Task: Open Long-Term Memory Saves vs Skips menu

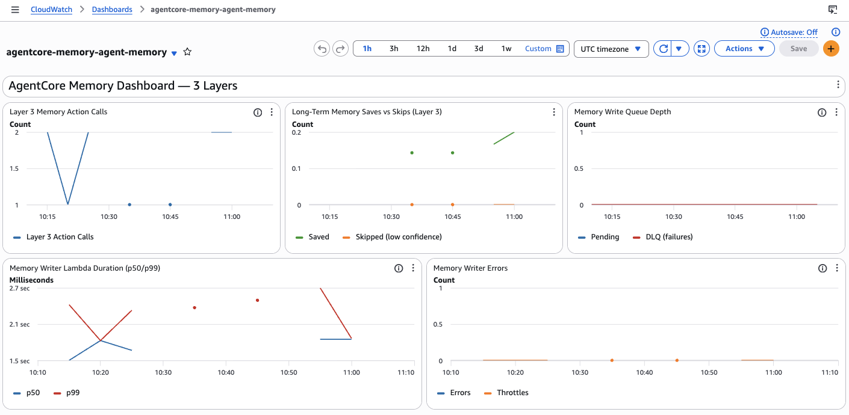Action: [x=554, y=112]
